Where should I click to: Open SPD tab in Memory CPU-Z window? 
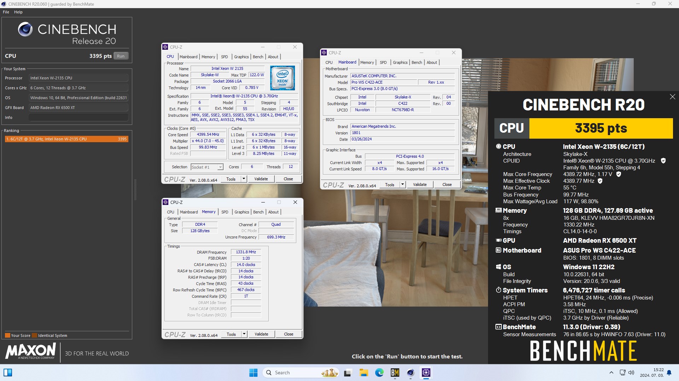[x=225, y=212]
